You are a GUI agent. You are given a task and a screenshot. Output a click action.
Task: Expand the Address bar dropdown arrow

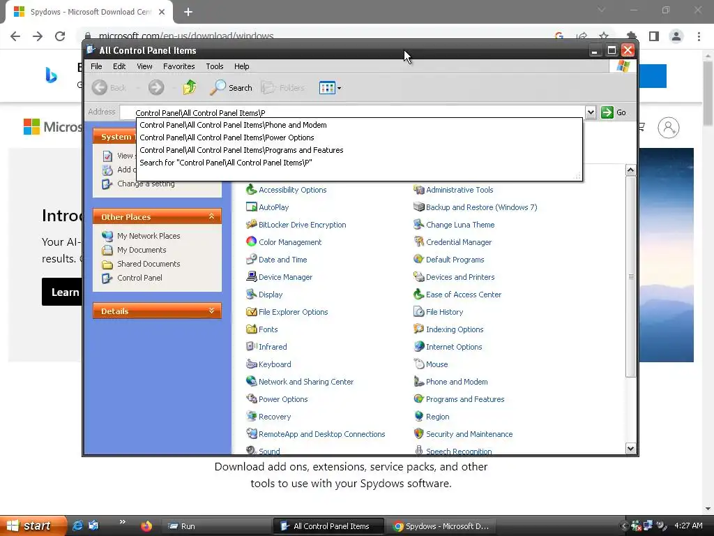point(591,112)
